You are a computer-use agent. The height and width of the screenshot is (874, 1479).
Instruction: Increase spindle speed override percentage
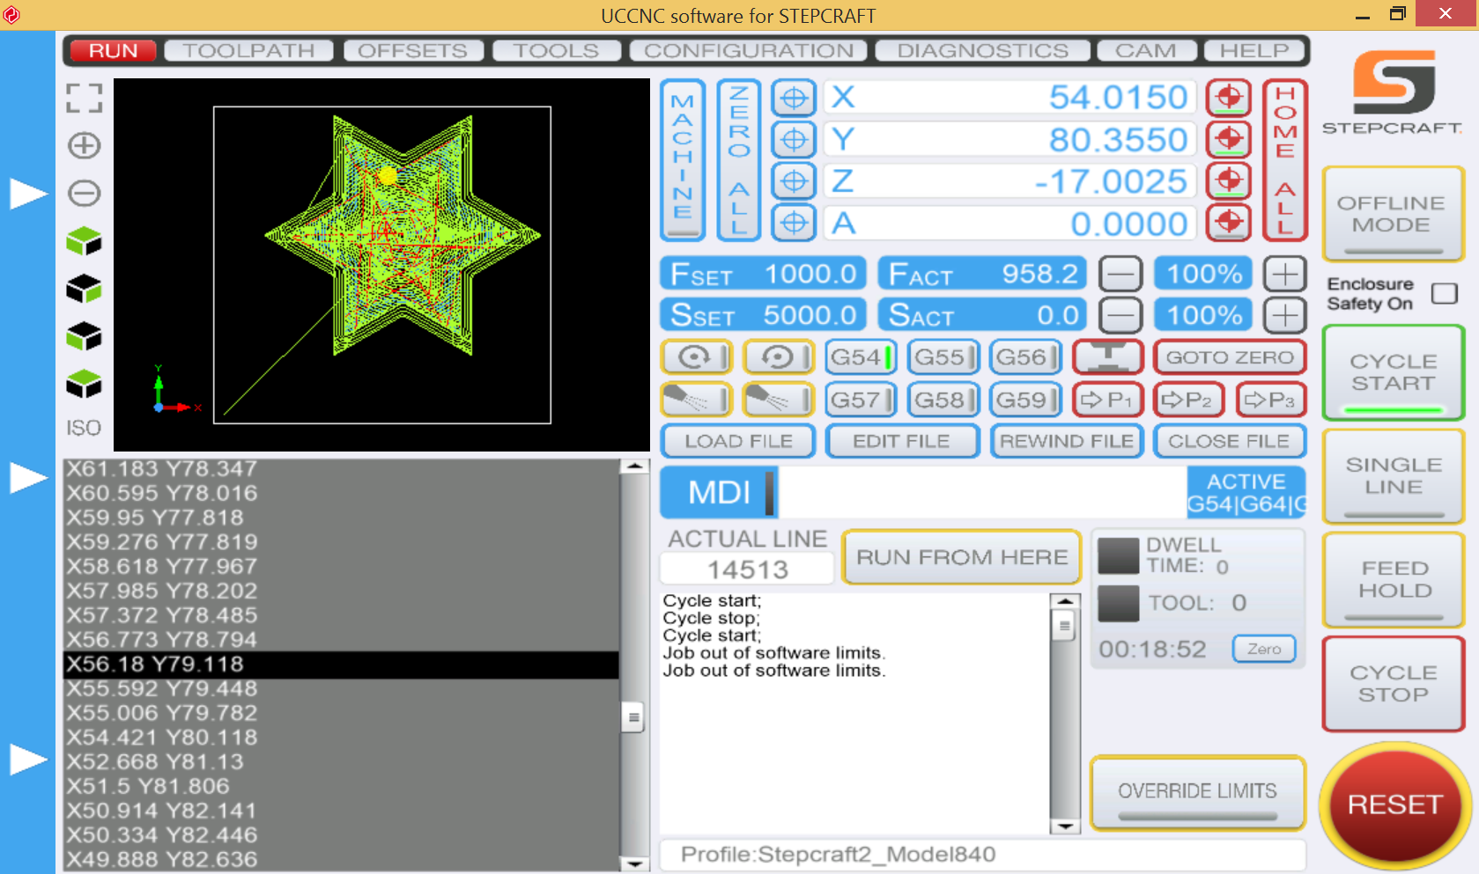tap(1285, 315)
